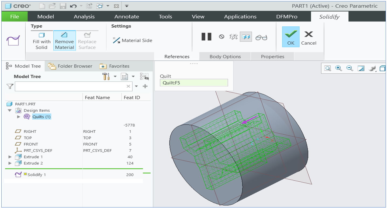Click the OK checkmark button

(291, 37)
